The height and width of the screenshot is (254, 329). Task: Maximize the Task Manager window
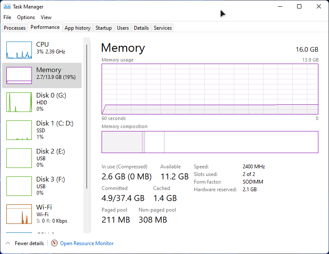299,6
